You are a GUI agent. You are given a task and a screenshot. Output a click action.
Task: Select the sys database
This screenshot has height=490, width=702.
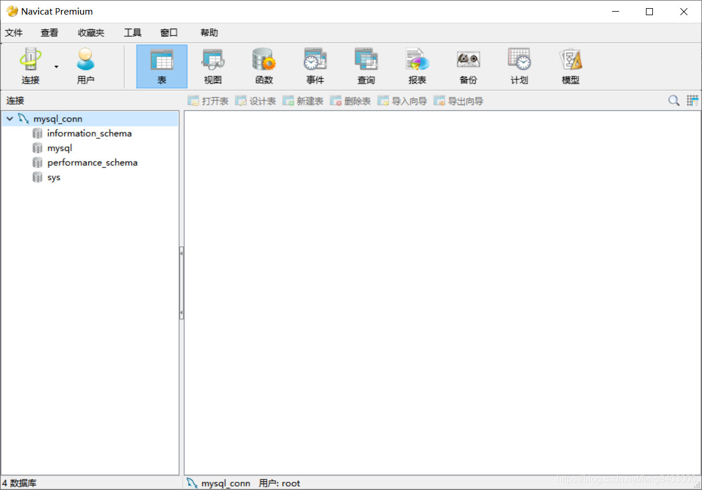[x=54, y=177]
